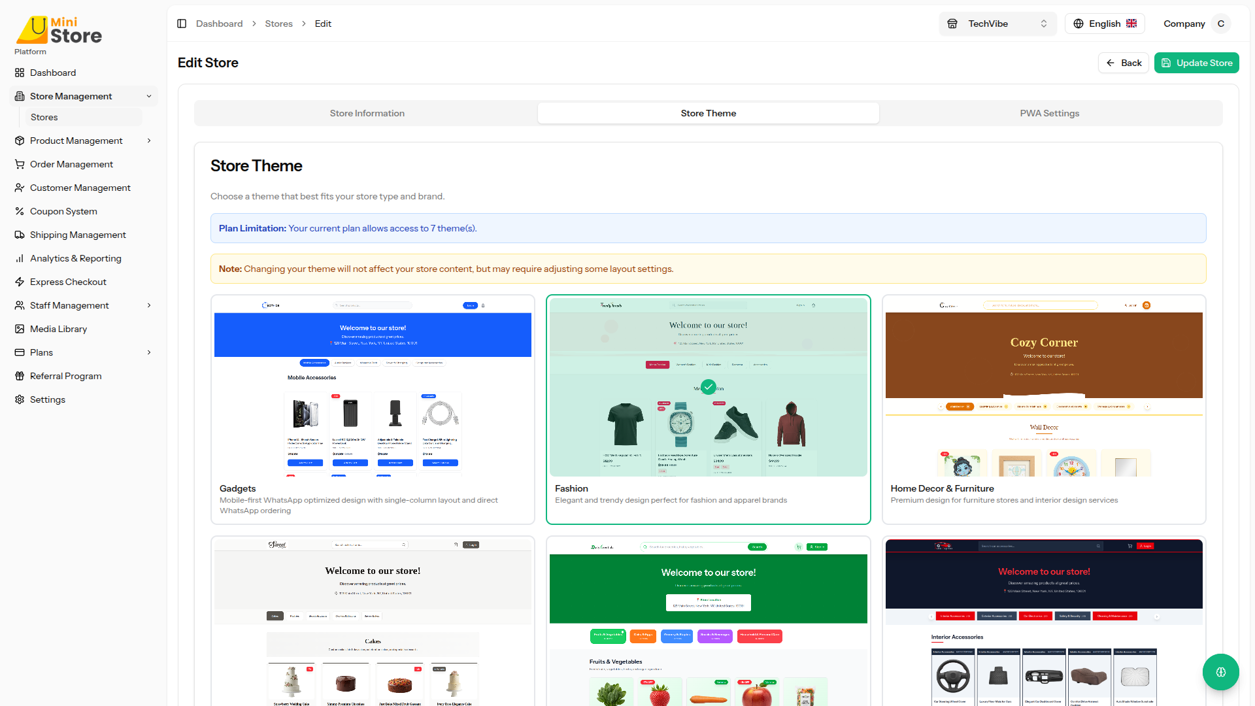Click the Product Management box icon
1255x706 pixels.
click(20, 141)
